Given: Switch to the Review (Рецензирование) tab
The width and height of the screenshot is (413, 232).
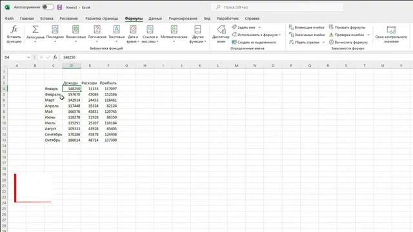Looking at the screenshot, I should (183, 19).
